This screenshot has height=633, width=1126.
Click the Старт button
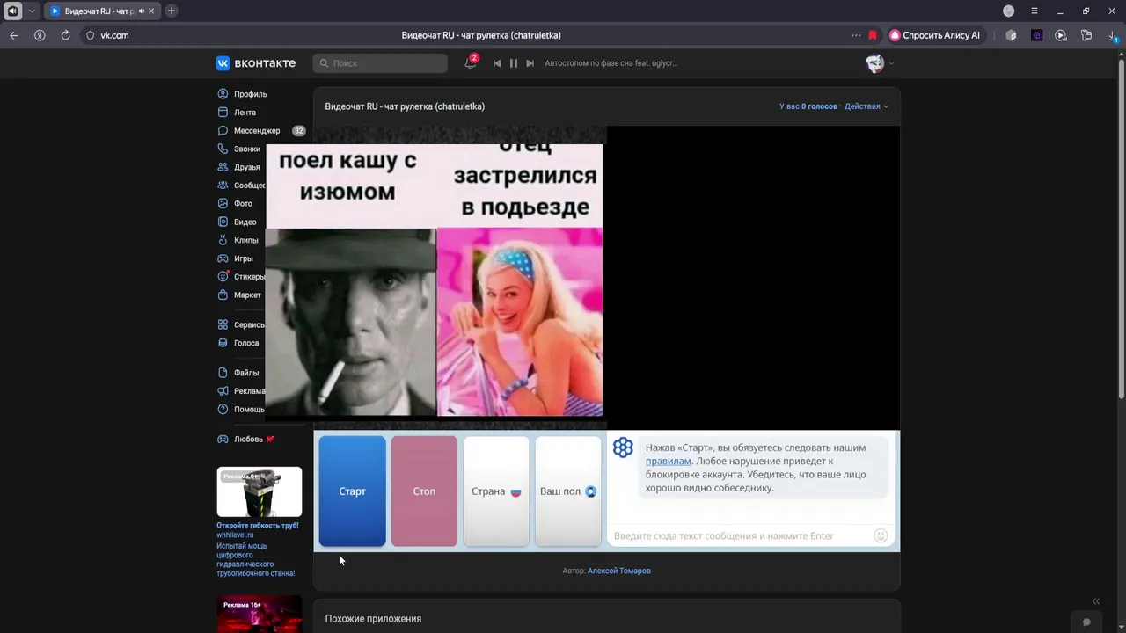(352, 491)
